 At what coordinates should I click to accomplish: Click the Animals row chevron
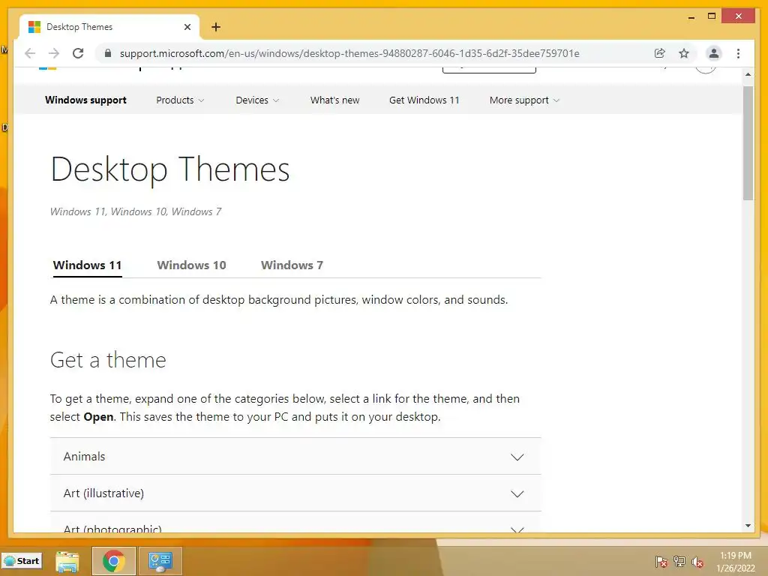pos(517,457)
